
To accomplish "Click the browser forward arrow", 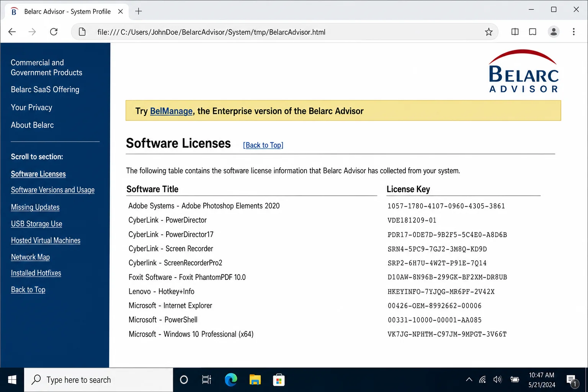I will [33, 32].
